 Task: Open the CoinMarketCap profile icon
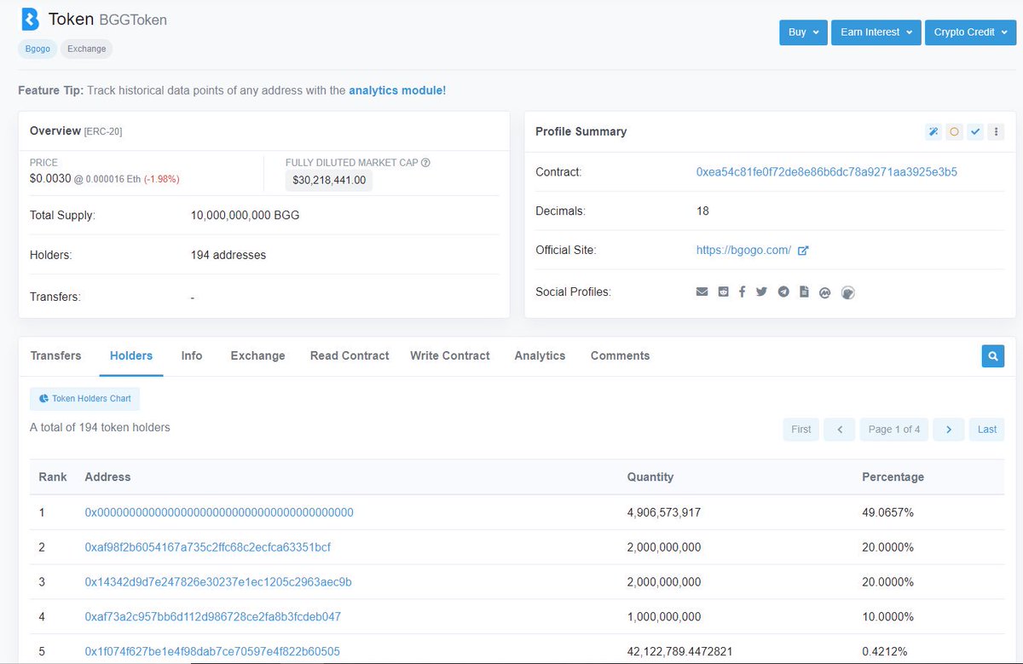click(x=824, y=292)
